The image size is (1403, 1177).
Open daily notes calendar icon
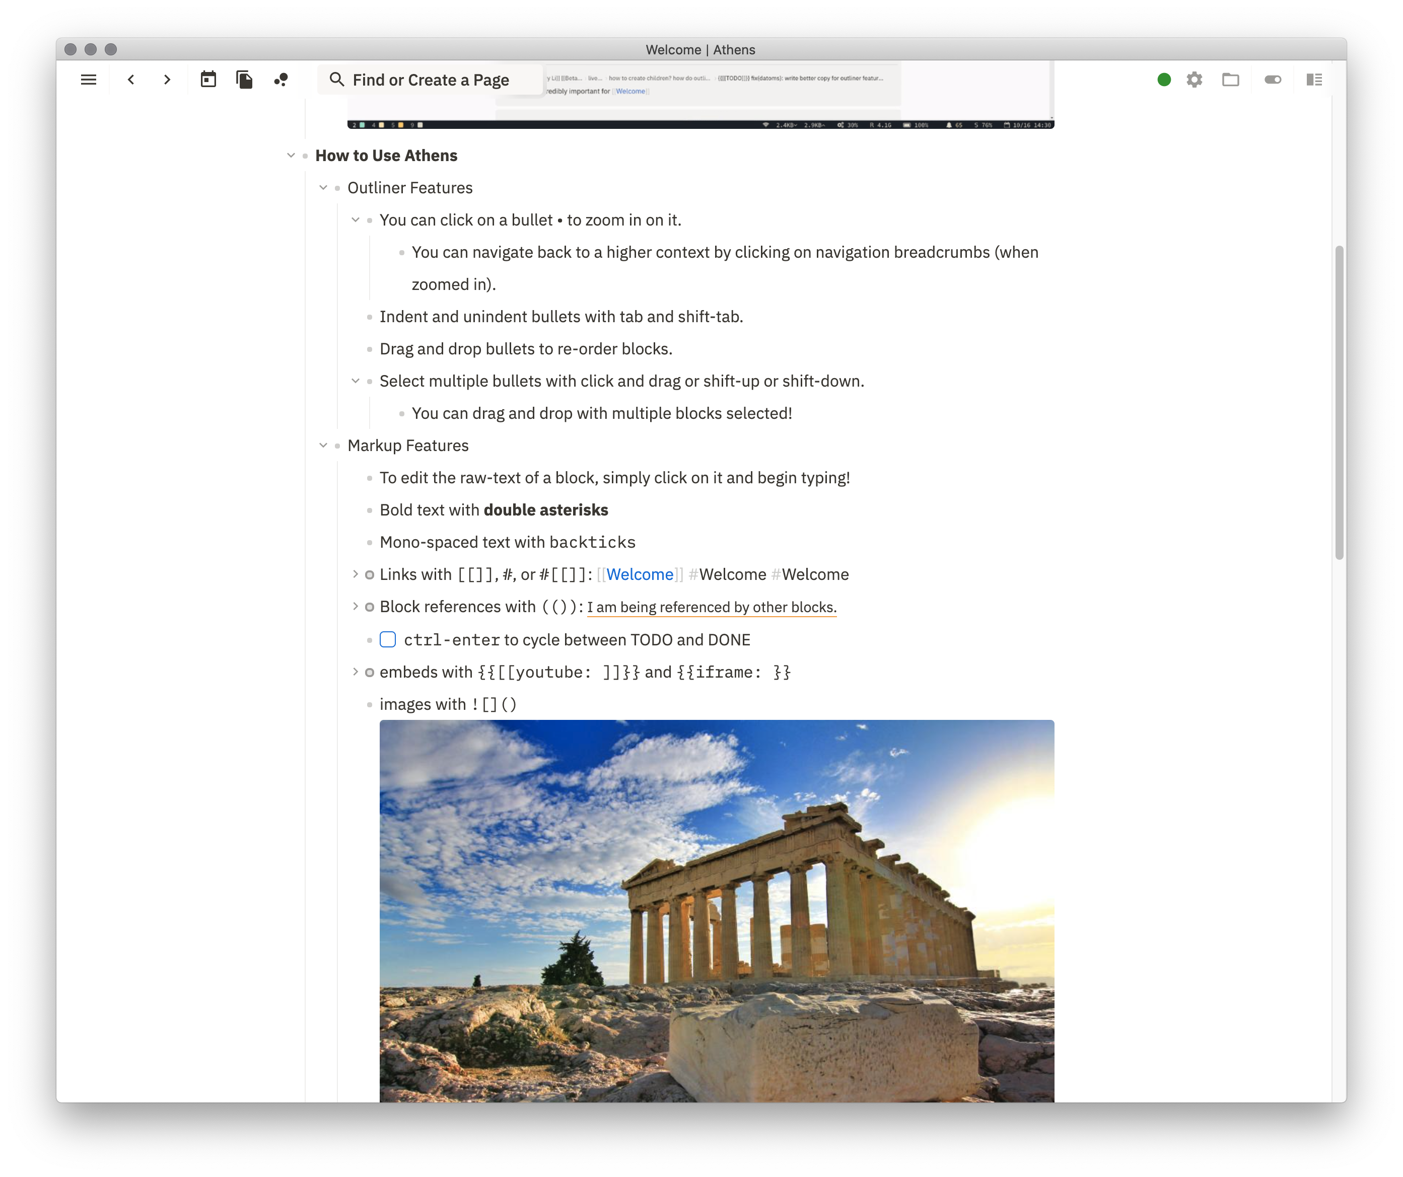coord(208,80)
